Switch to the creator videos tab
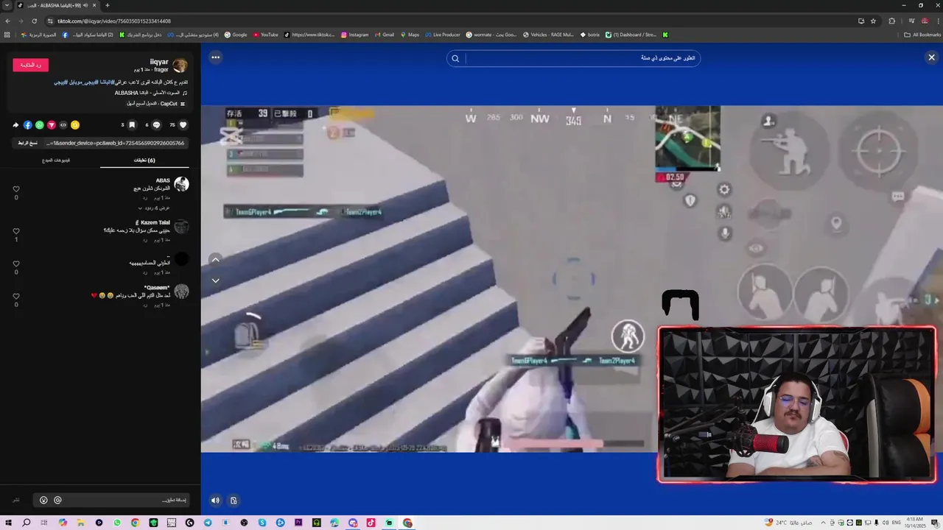Viewport: 943px width, 530px height. coord(56,160)
